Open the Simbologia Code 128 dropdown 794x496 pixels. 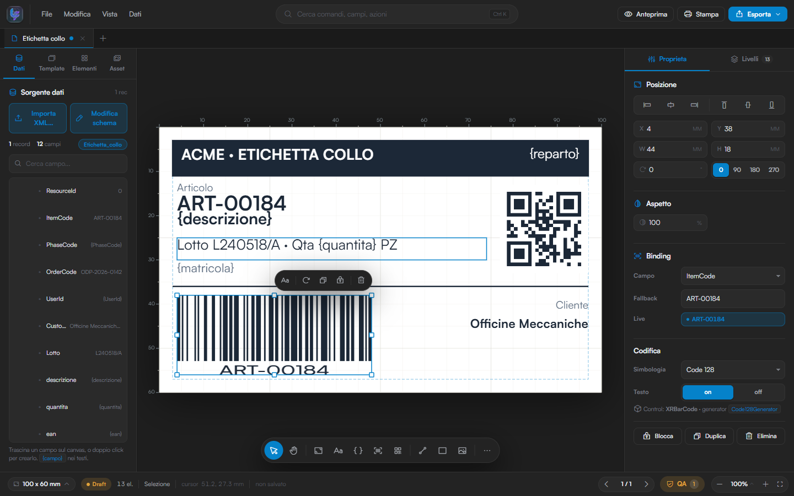click(733, 370)
